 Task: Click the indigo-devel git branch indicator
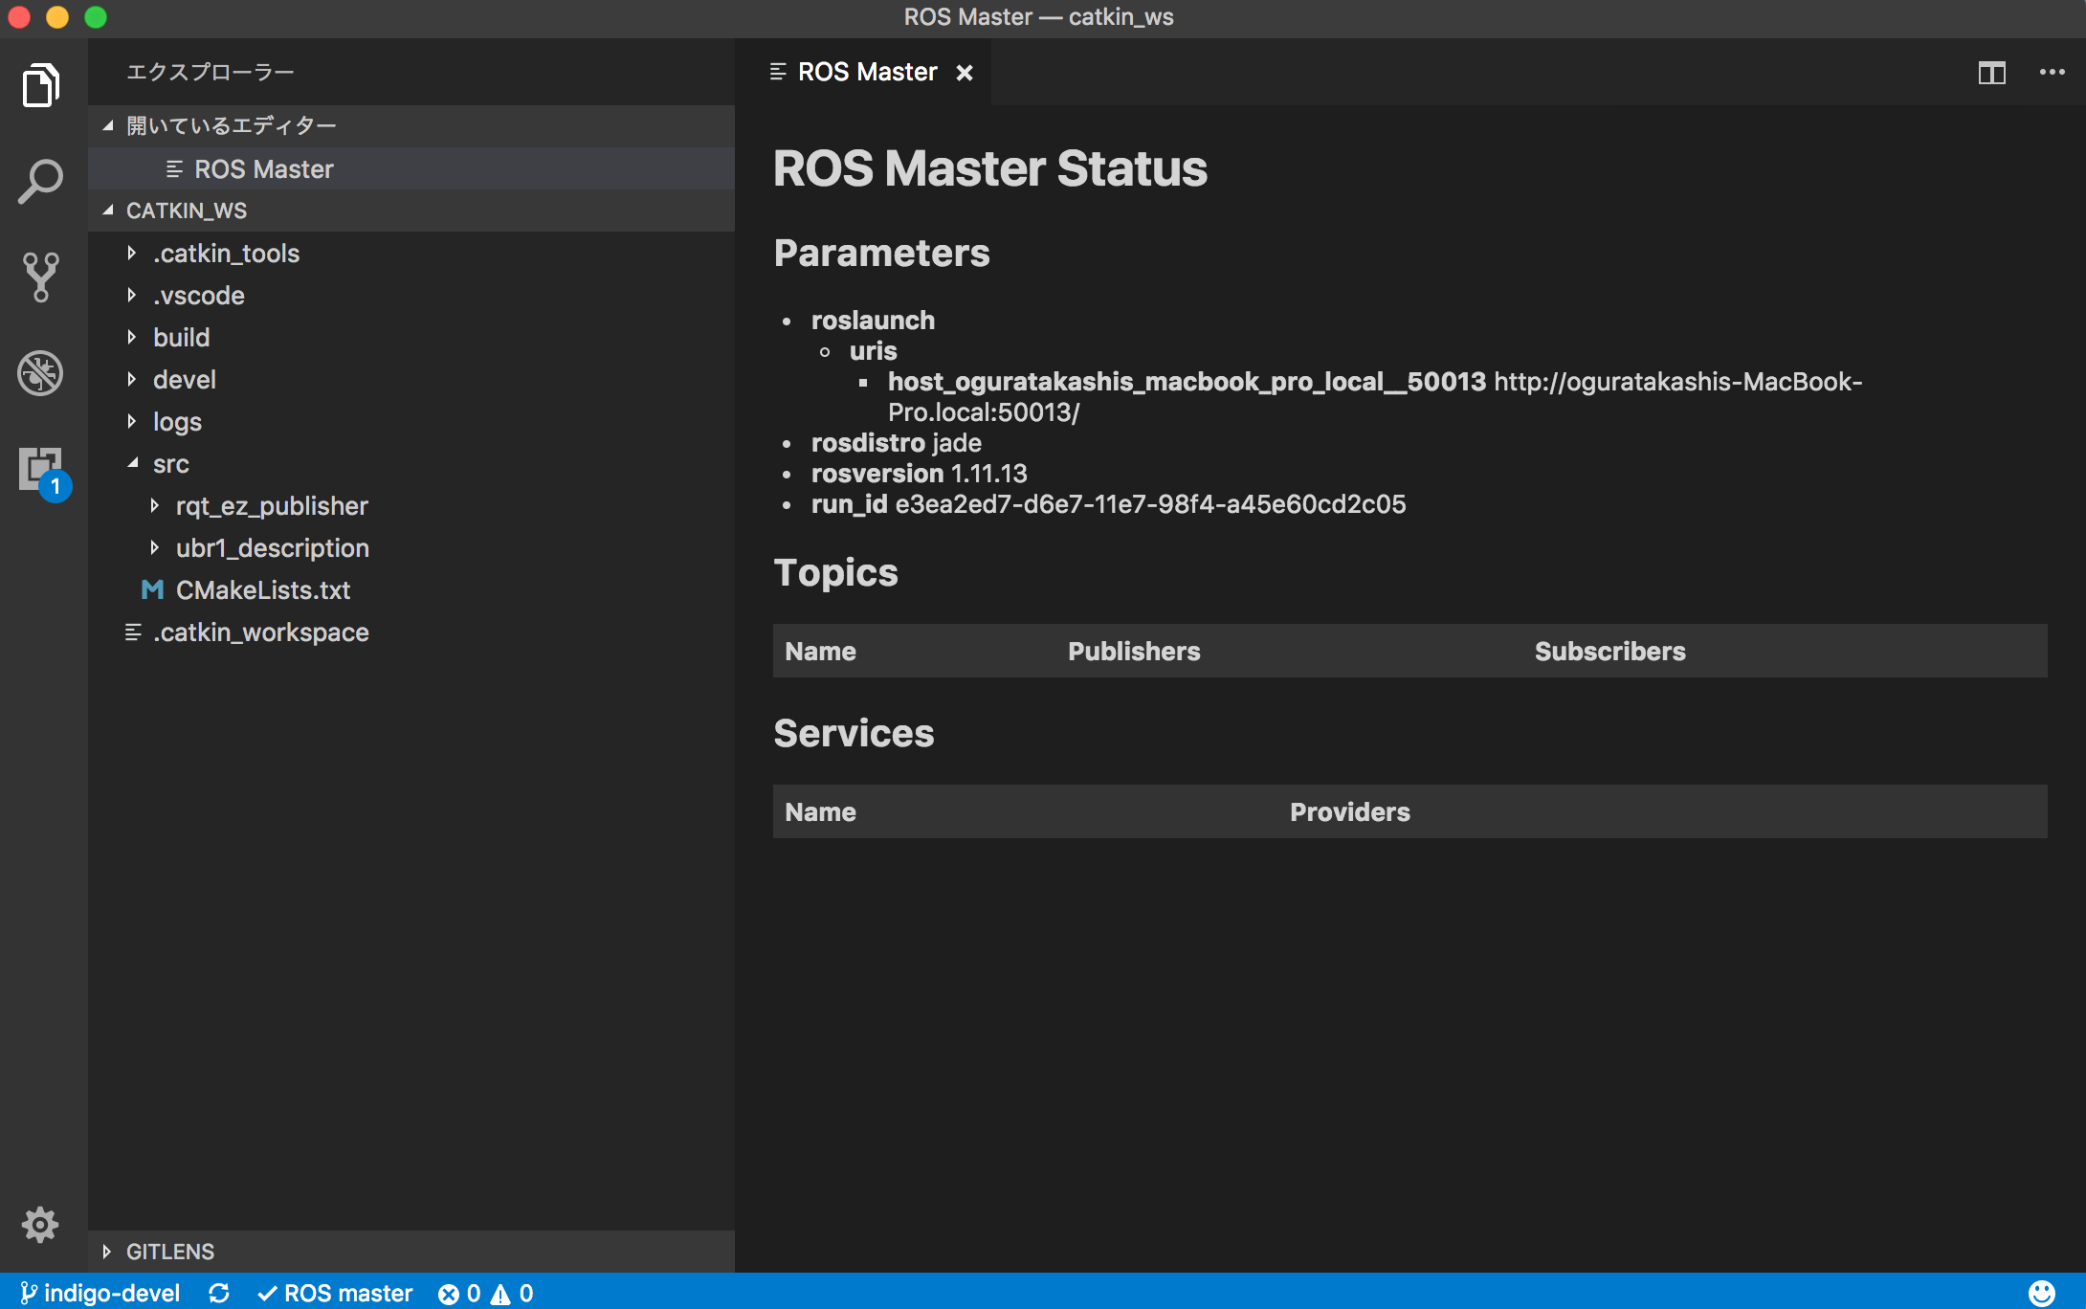click(100, 1293)
